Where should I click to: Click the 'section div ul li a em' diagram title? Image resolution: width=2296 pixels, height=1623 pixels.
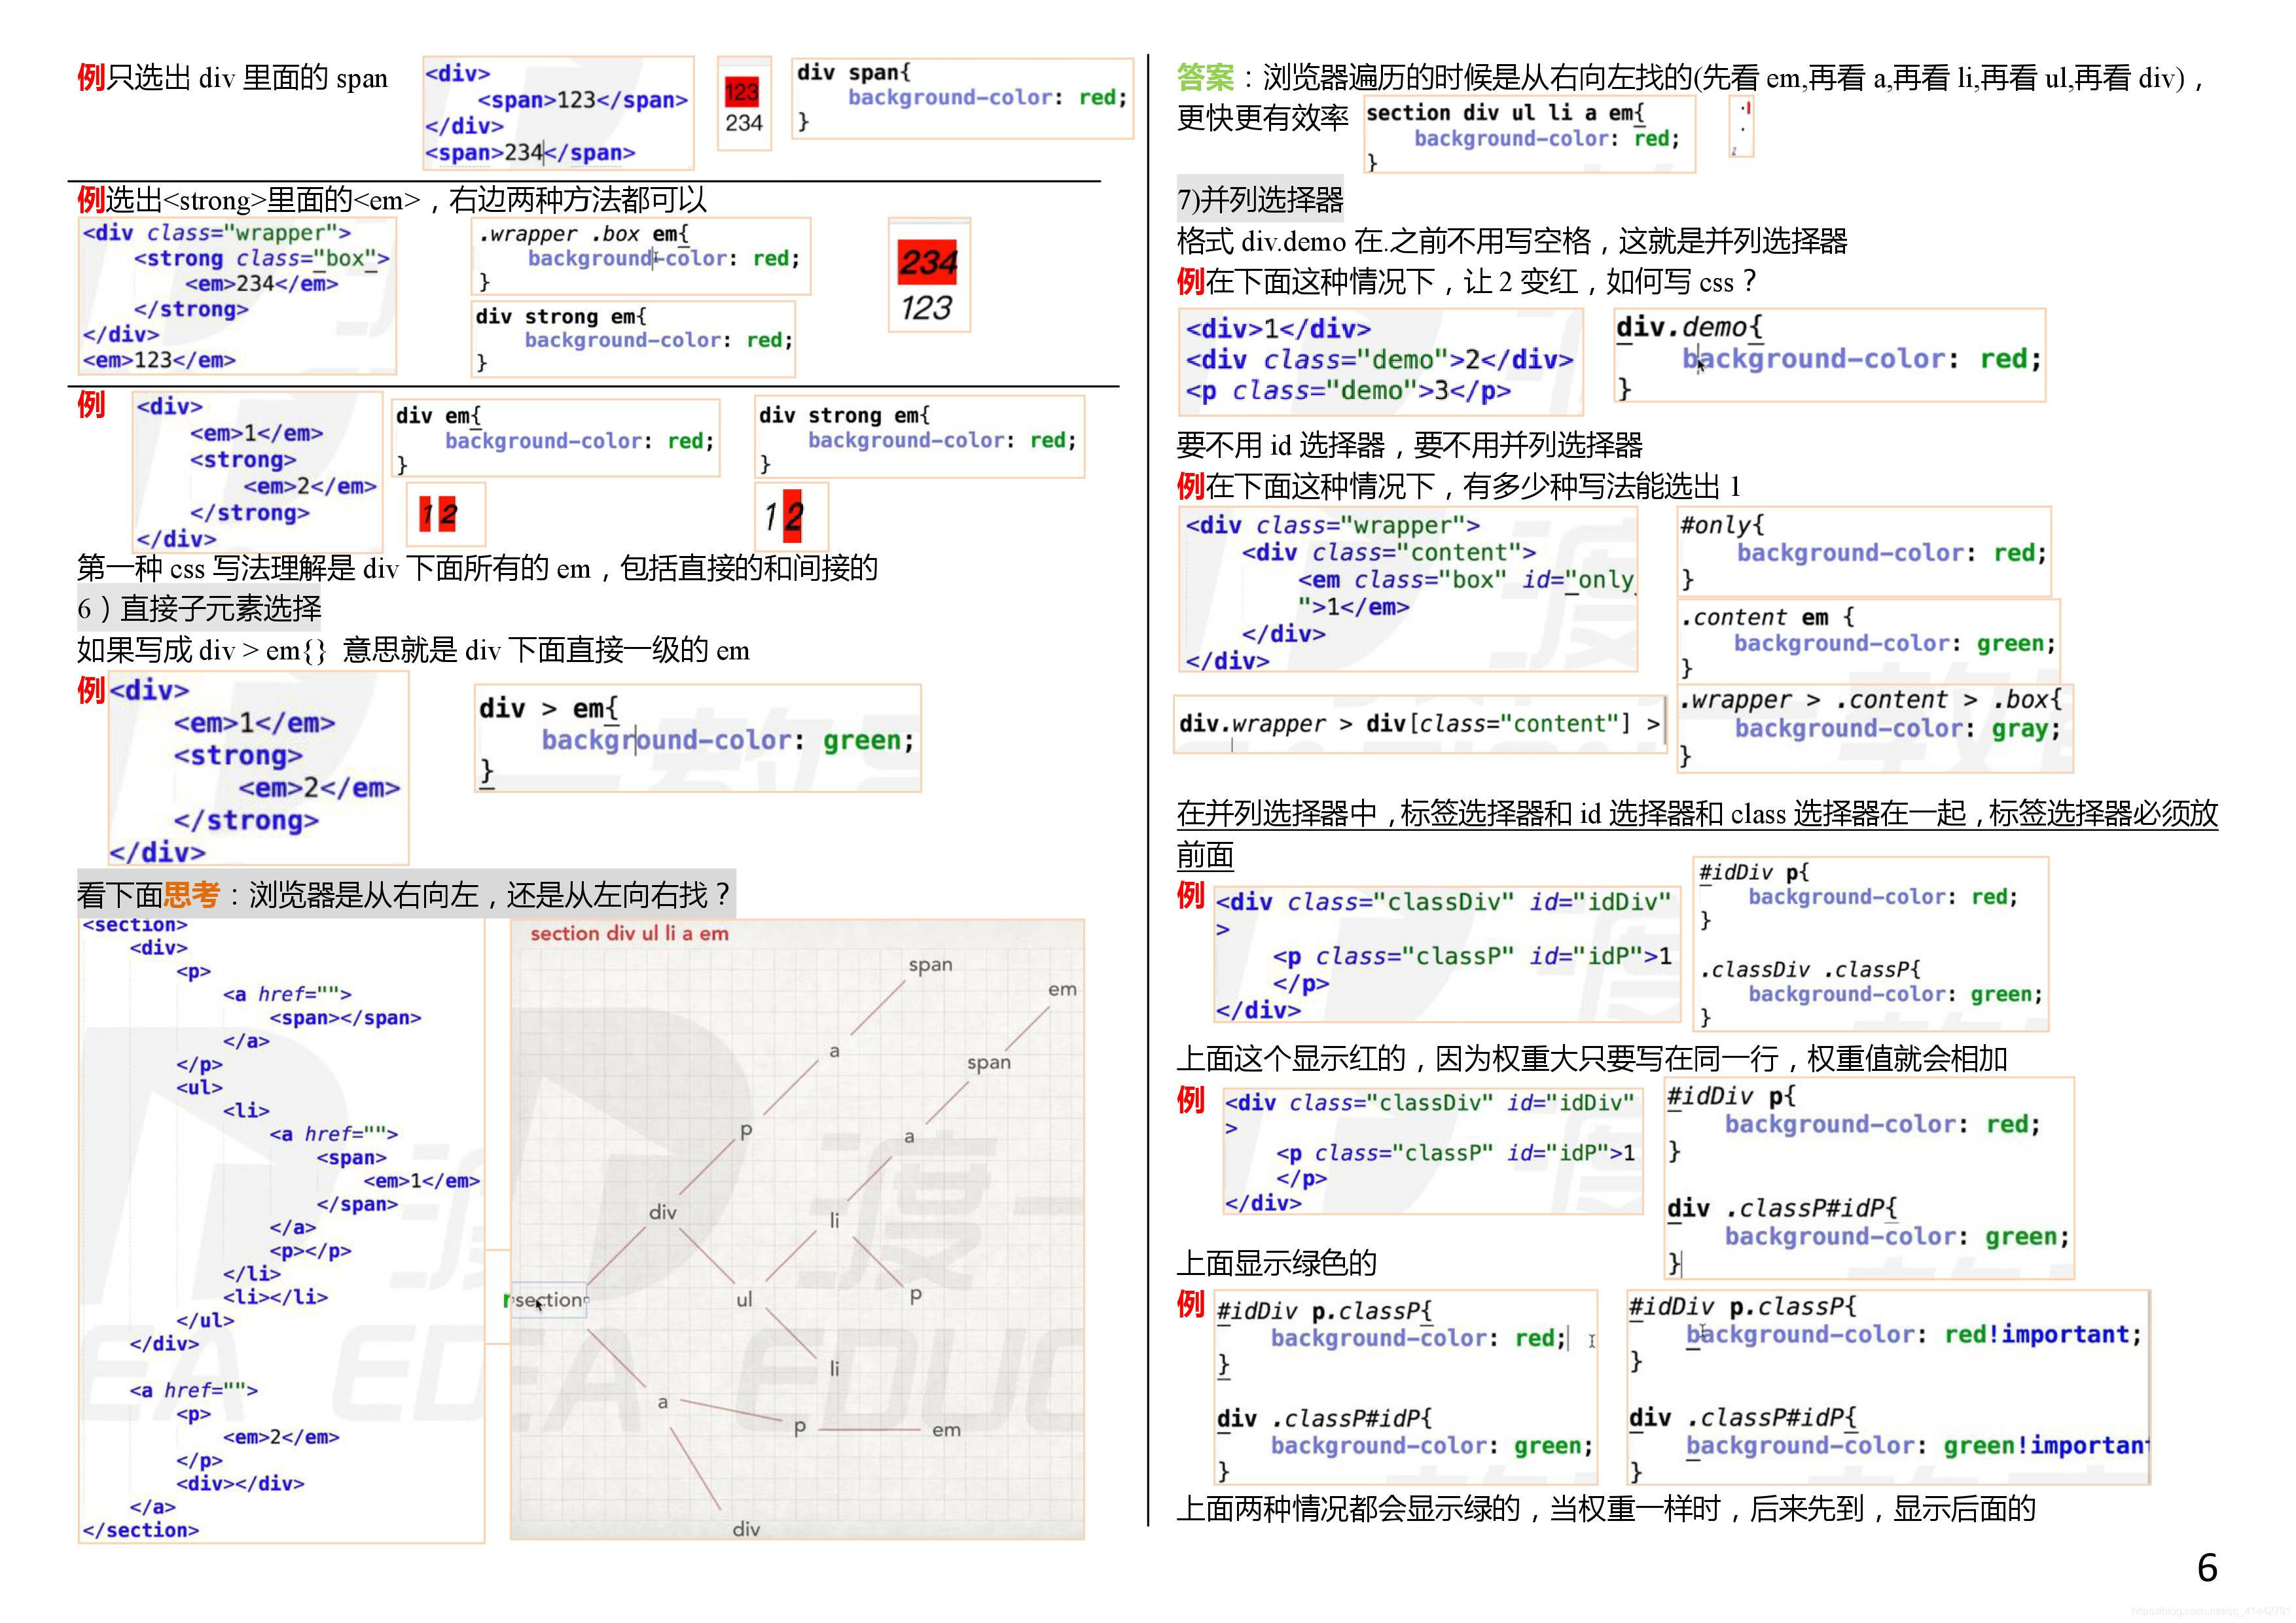629,934
